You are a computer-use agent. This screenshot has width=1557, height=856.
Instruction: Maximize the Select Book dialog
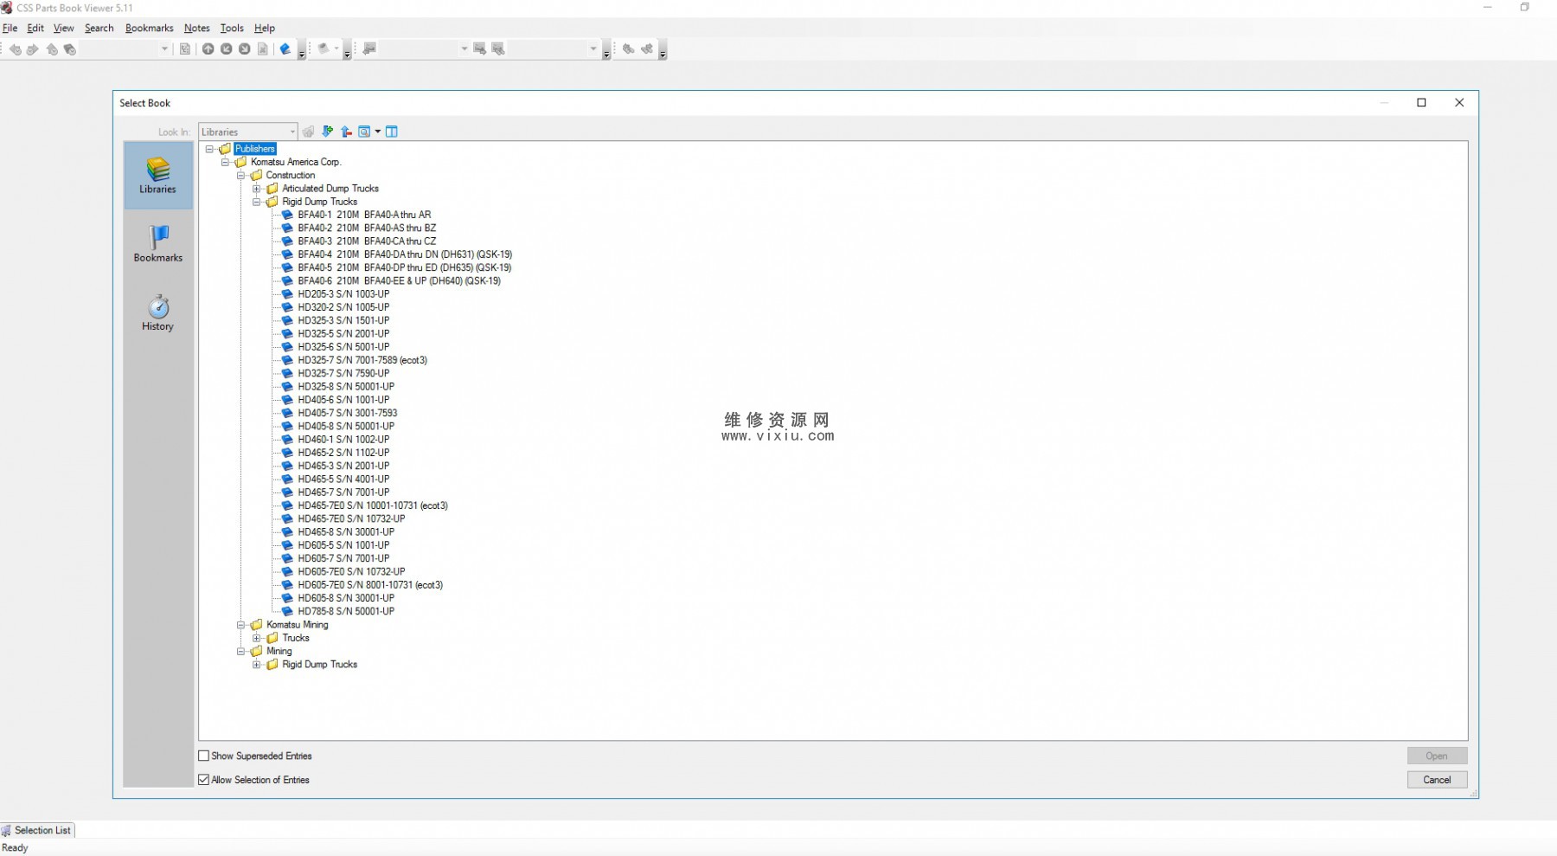(1421, 103)
